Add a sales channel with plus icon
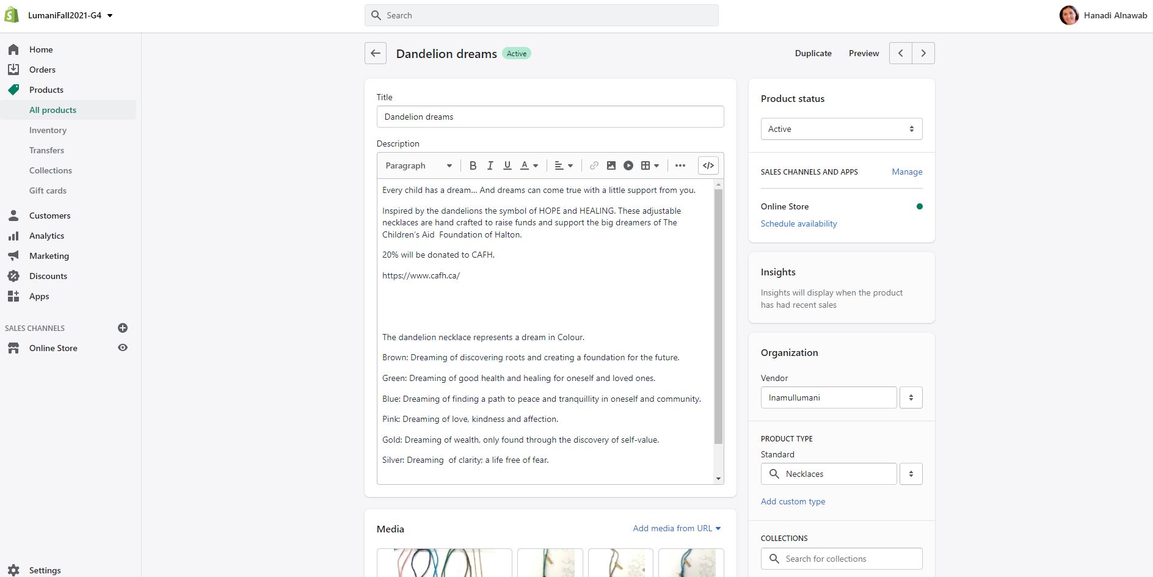The height and width of the screenshot is (577, 1153). [x=123, y=328]
